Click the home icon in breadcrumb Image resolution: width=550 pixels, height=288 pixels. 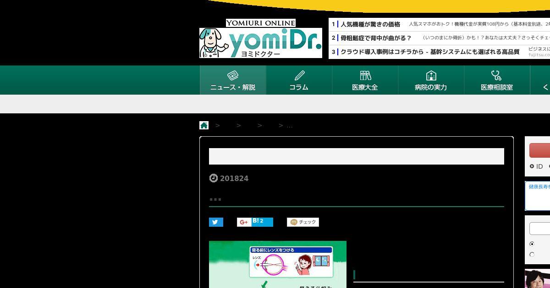pos(204,125)
